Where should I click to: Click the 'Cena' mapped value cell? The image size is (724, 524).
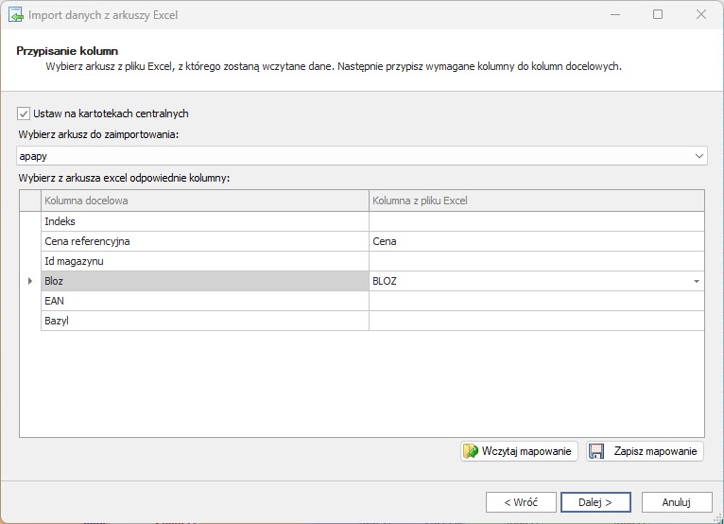[536, 241]
